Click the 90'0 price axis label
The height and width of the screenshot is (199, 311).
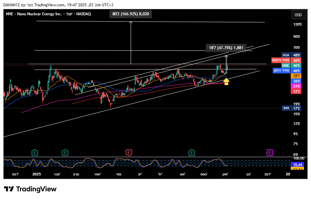click(x=296, y=37)
